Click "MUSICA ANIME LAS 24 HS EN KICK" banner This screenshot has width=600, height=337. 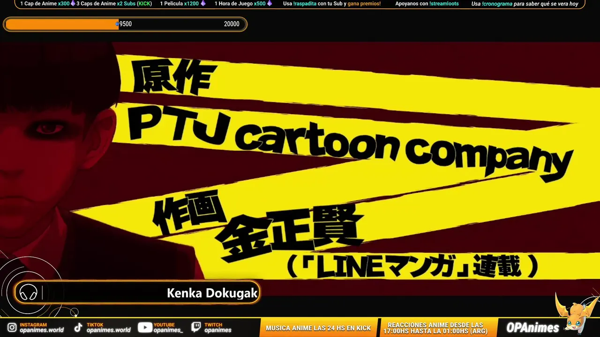pos(318,328)
